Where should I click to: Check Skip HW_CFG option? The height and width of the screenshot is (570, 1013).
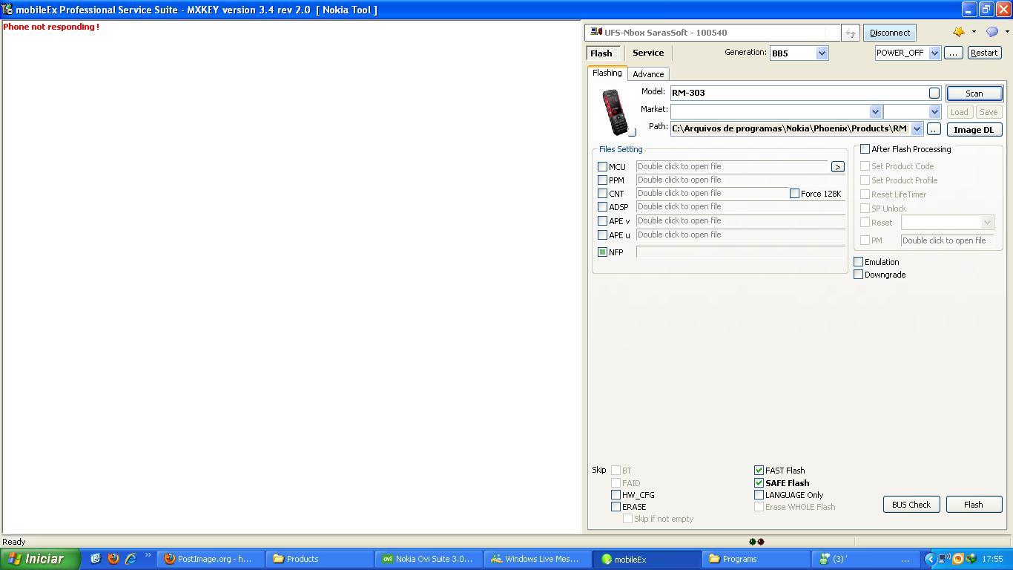pyautogui.click(x=616, y=495)
